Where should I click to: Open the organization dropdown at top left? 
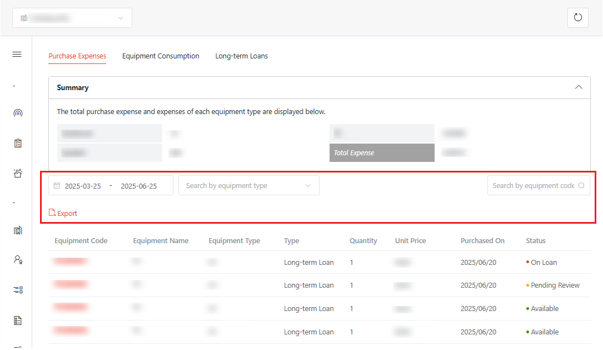click(x=72, y=18)
